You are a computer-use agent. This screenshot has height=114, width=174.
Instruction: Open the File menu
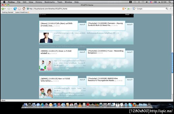[x=19, y=2]
